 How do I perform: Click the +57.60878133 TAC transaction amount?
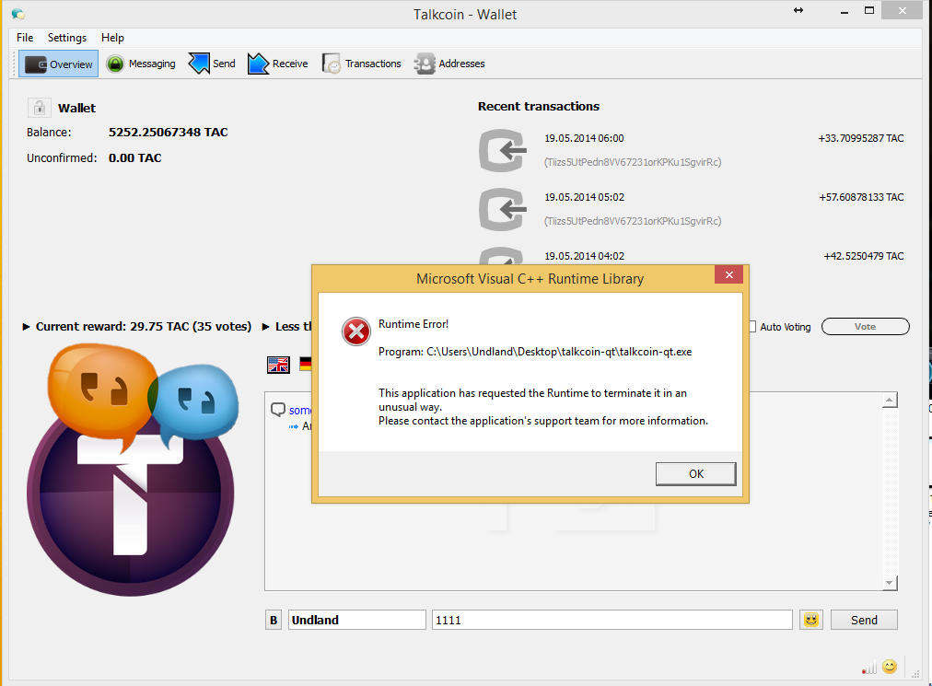tap(861, 197)
